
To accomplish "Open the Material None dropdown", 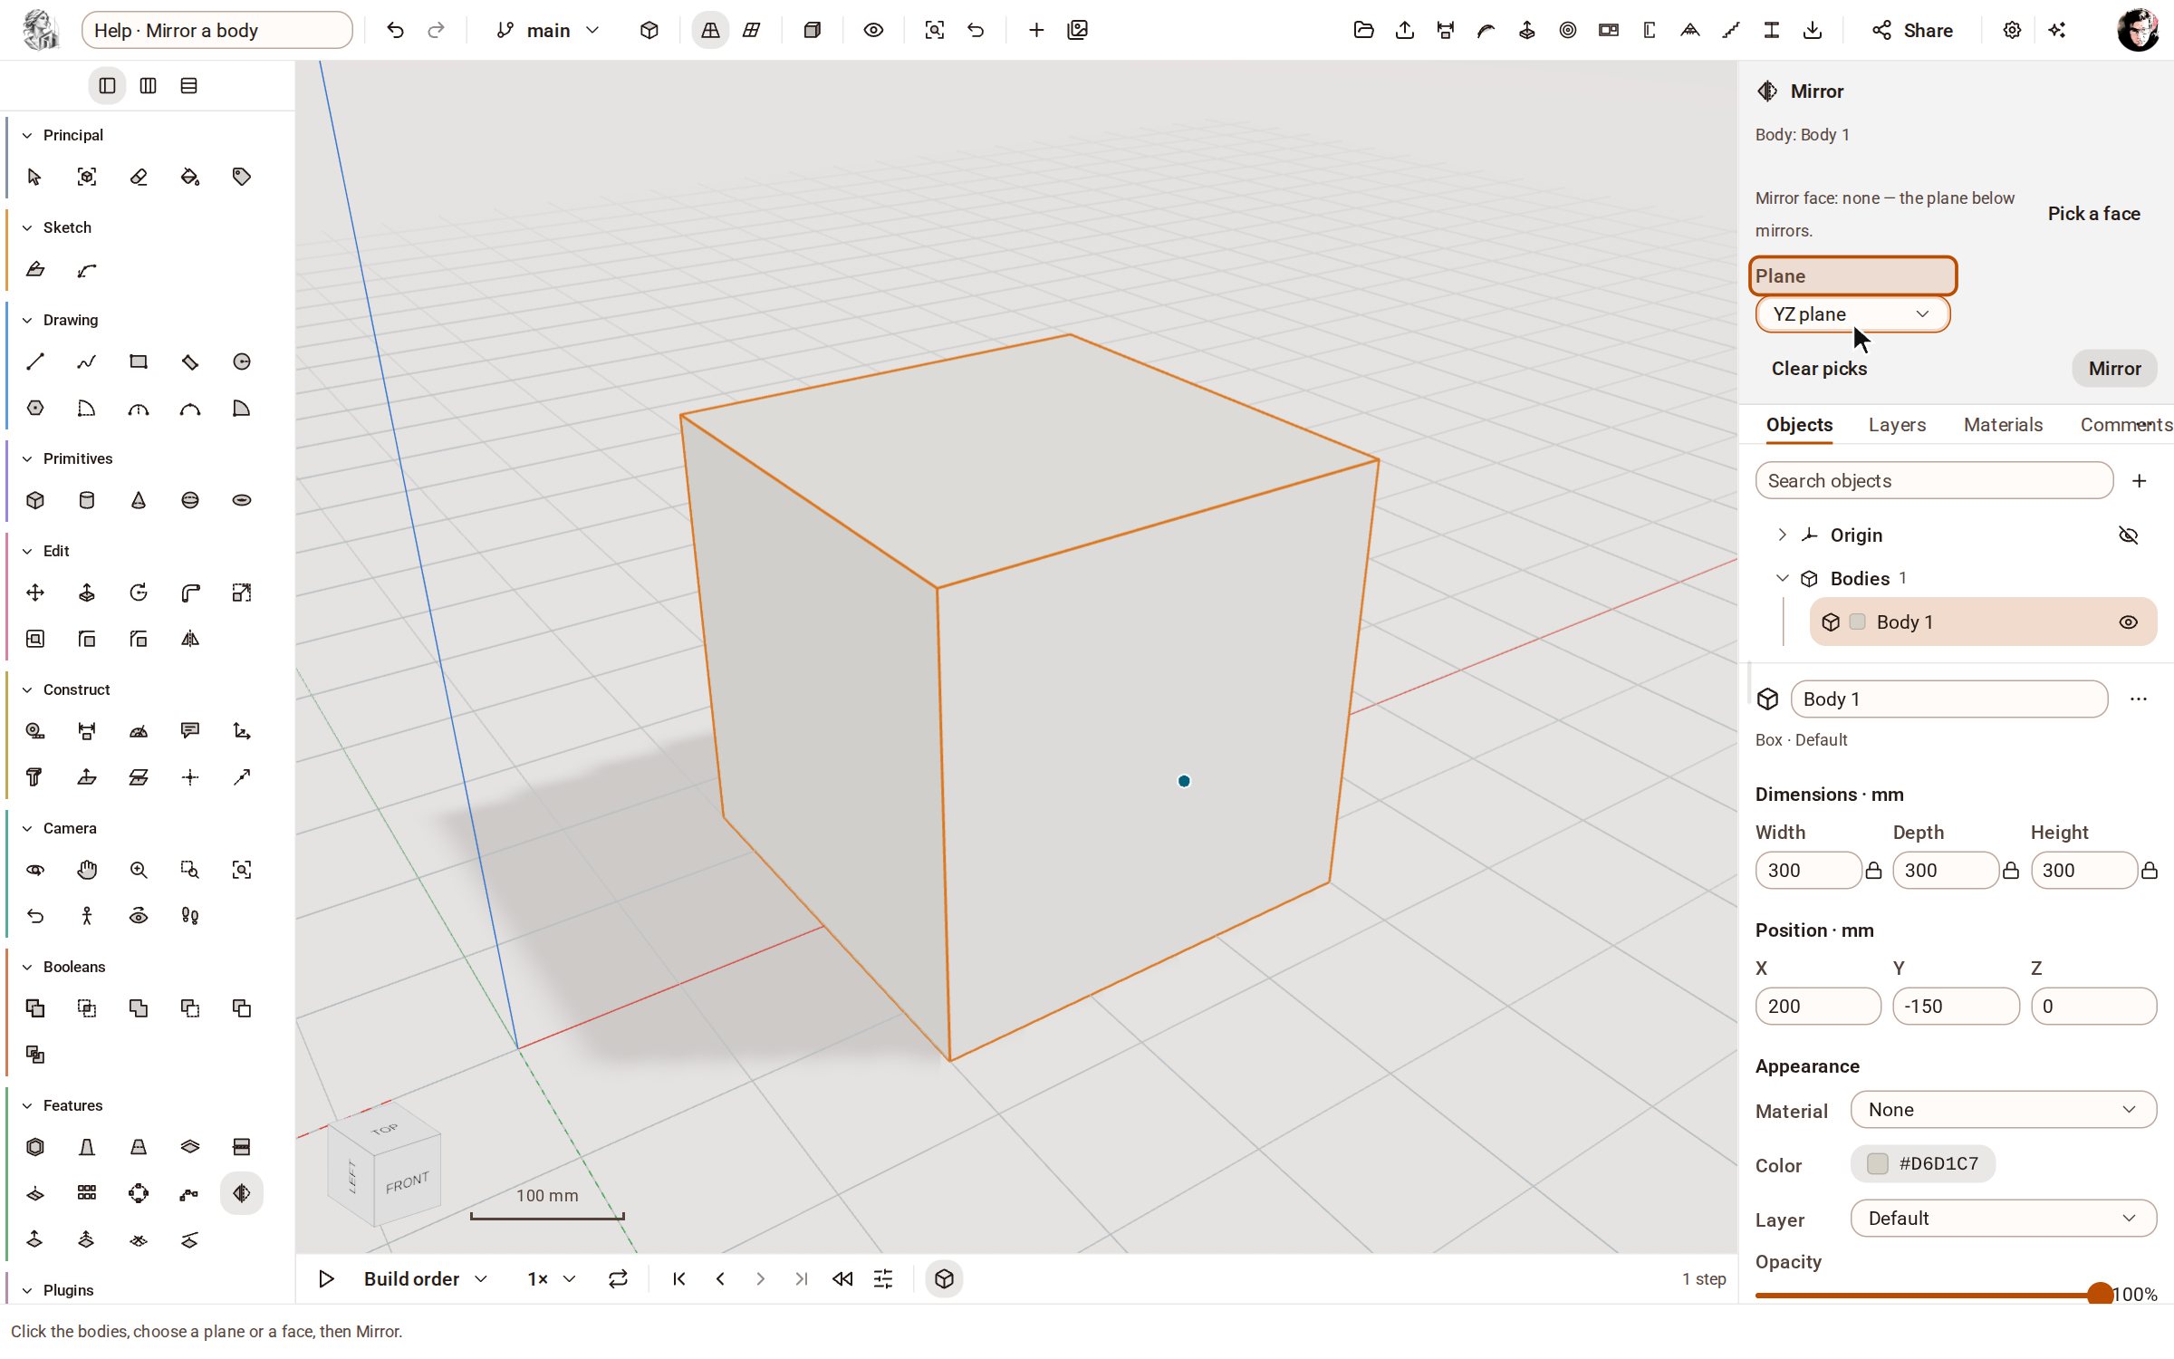I will pyautogui.click(x=2003, y=1110).
